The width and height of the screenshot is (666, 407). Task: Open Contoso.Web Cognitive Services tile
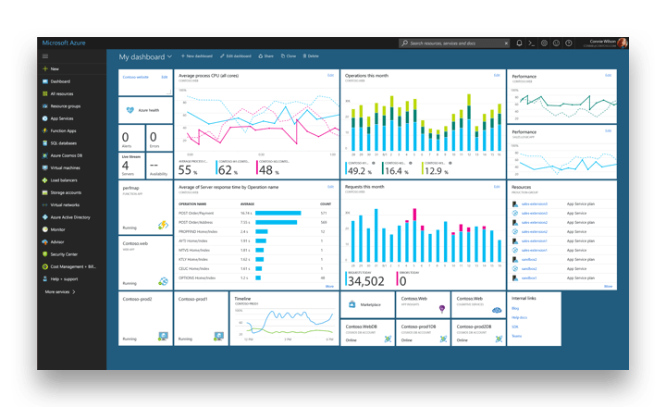478,304
